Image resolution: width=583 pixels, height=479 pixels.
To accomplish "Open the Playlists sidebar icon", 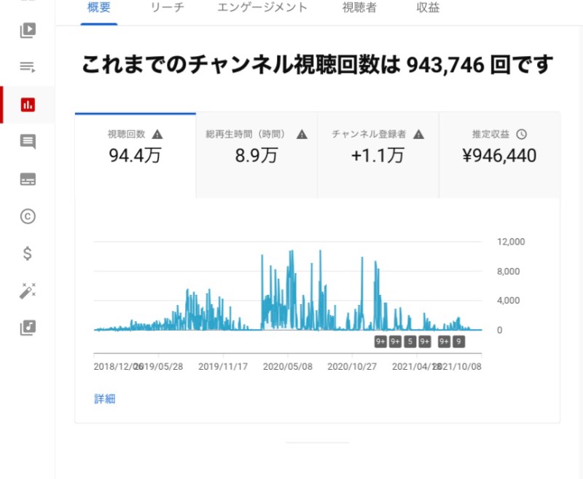I will click(28, 67).
